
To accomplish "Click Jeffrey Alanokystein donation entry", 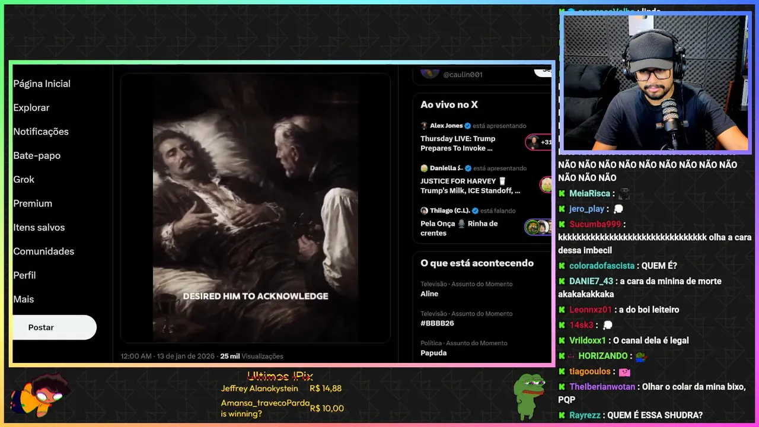I will pyautogui.click(x=281, y=388).
